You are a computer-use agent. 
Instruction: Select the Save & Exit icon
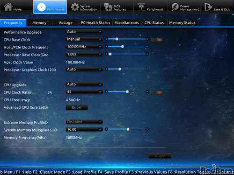pyautogui.click(x=208, y=7)
